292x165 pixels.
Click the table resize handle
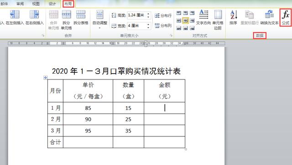point(186,149)
